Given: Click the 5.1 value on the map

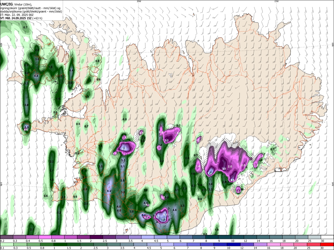Looking at the screenshot, I should coord(123,166).
